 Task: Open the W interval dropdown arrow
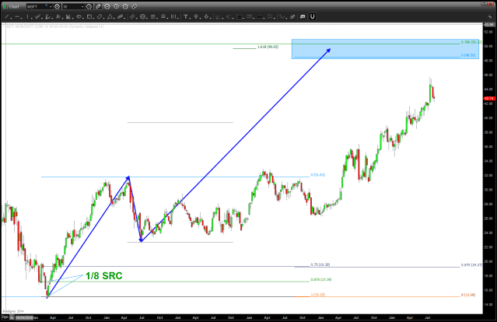(x=82, y=7)
